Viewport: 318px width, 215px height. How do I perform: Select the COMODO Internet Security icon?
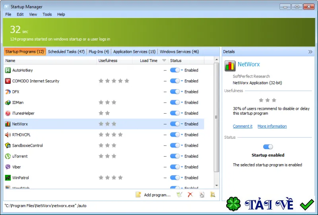click(8, 81)
